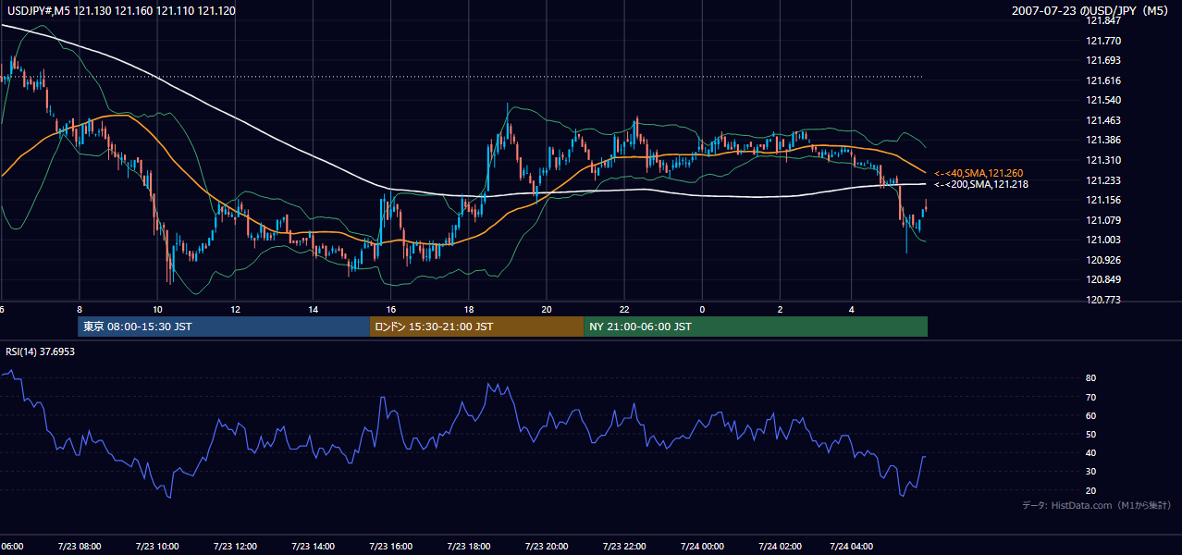
Task: Click the hour 22 tick under the price chart
Action: (624, 309)
